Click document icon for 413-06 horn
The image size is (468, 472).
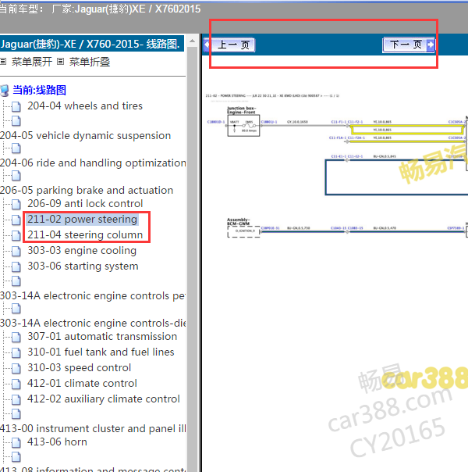pyautogui.click(x=16, y=443)
